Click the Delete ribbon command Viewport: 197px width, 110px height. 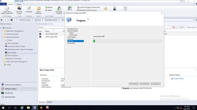(x=49, y=10)
